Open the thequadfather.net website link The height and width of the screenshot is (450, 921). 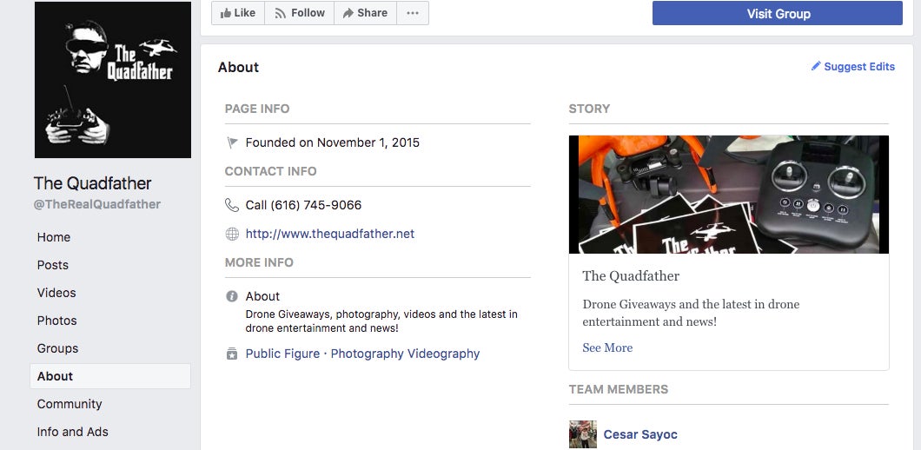pyautogui.click(x=330, y=234)
